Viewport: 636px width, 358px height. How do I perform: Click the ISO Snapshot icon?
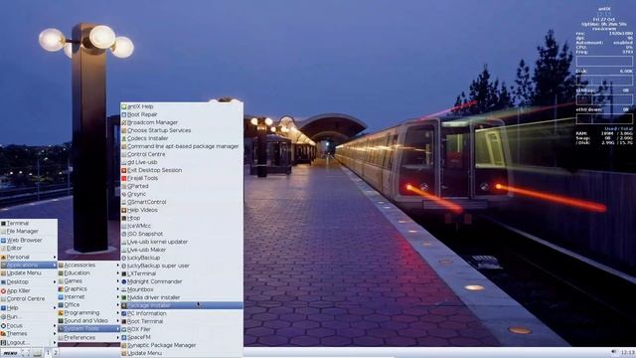[124, 234]
